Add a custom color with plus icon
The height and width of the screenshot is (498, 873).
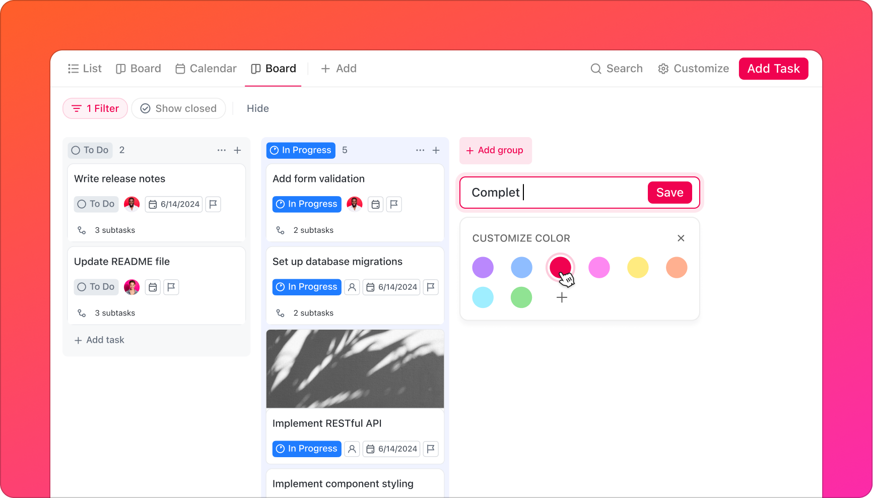[562, 297]
